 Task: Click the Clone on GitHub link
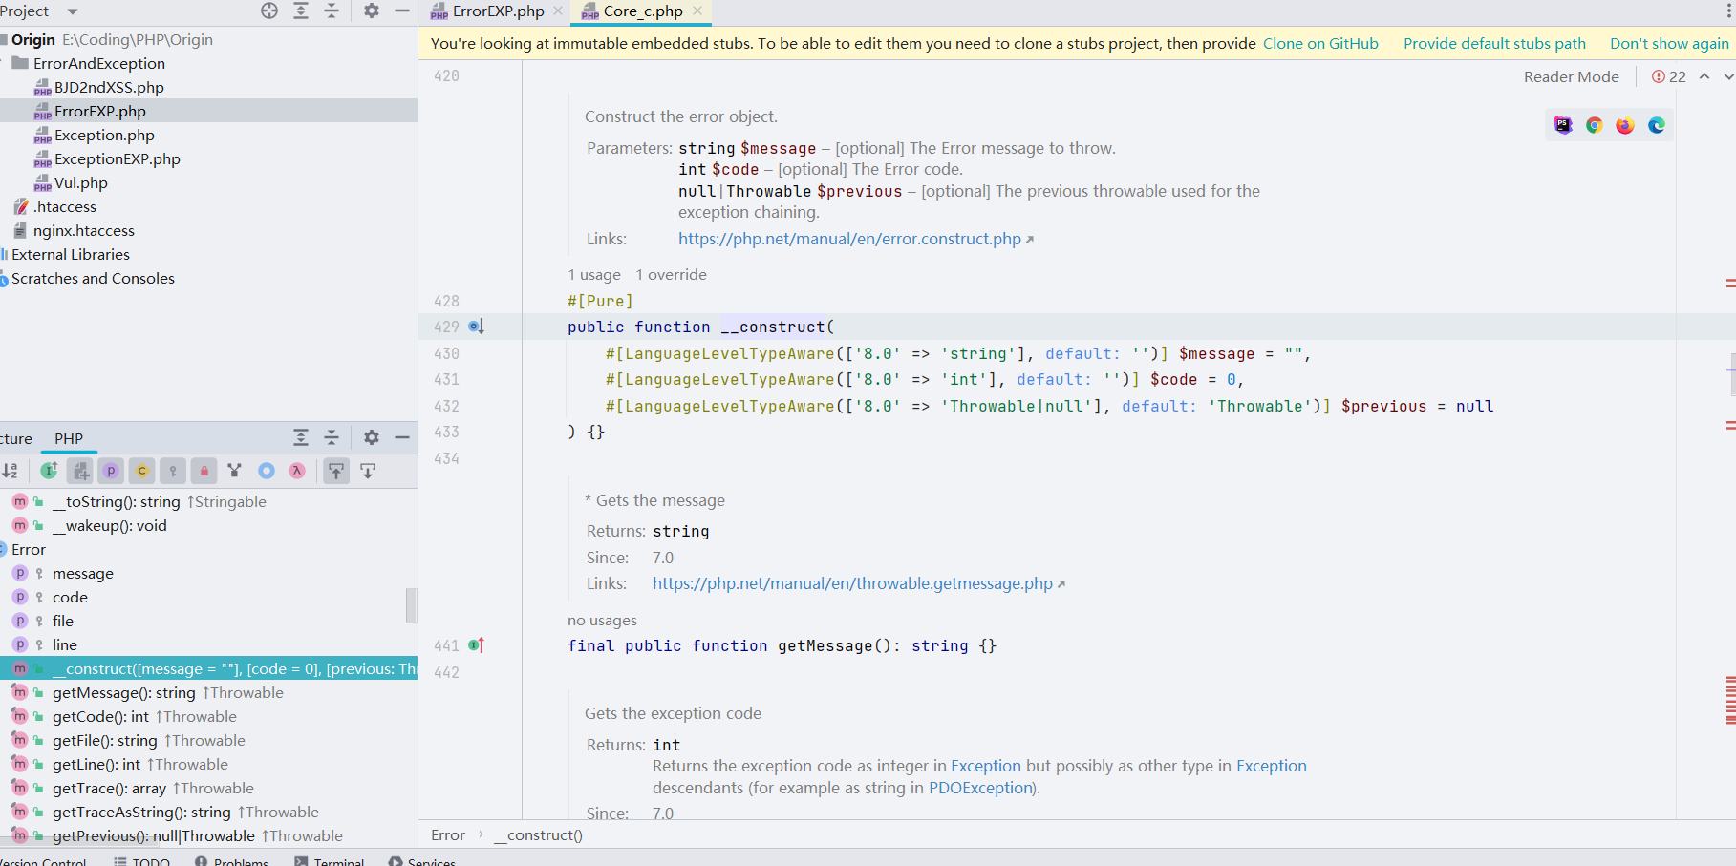click(1320, 44)
